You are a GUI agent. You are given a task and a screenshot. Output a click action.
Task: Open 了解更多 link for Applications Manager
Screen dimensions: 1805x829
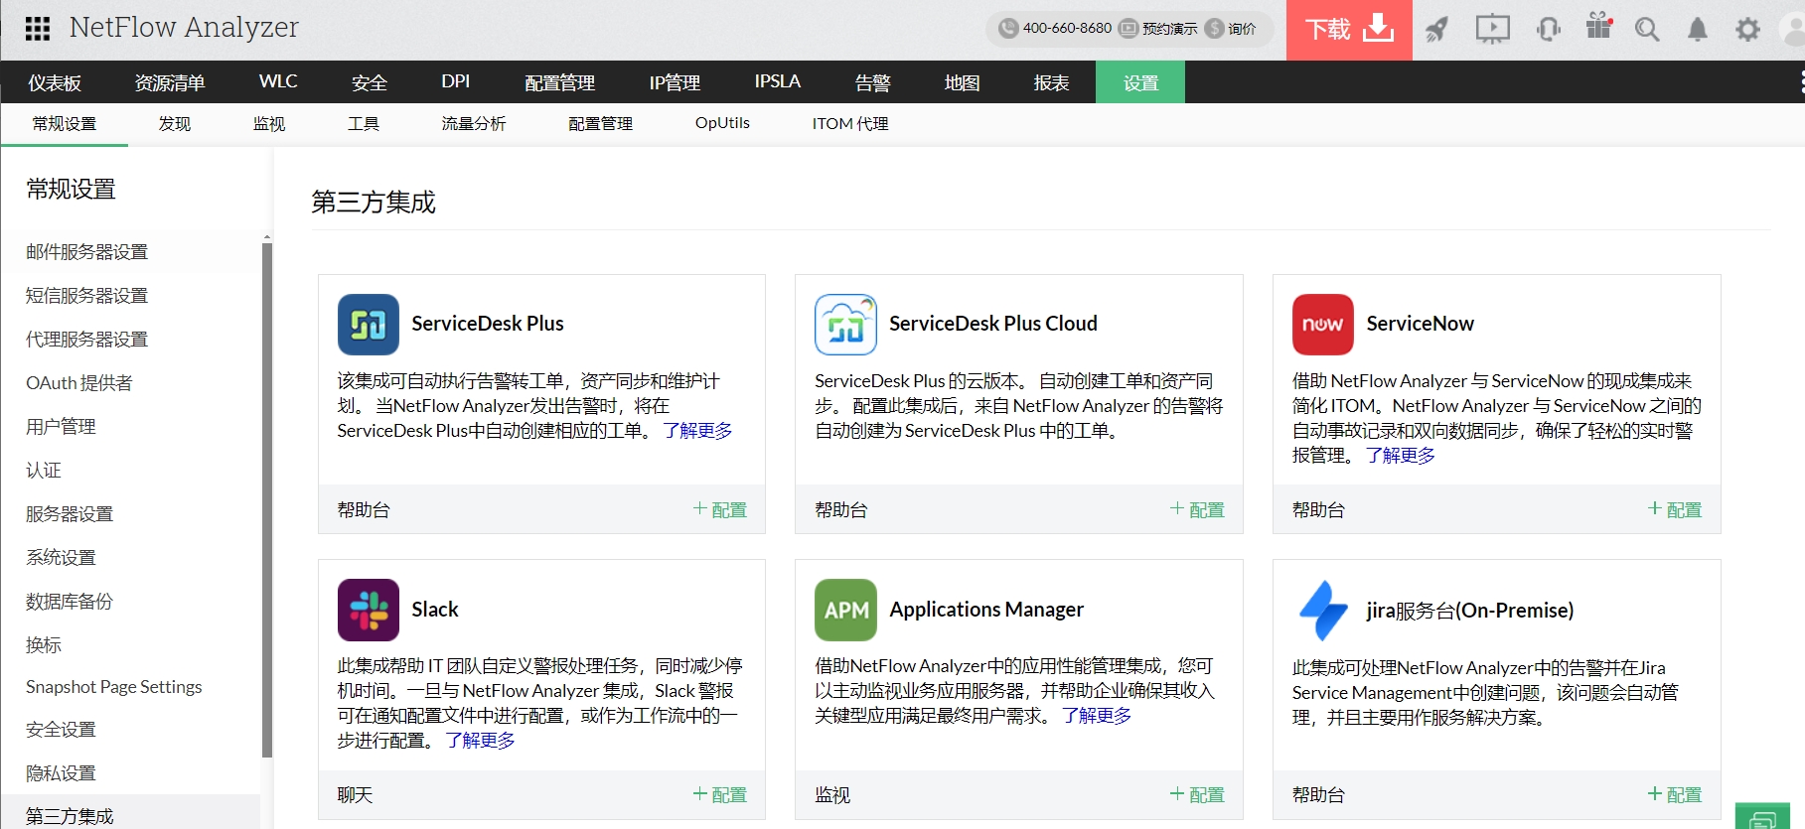pos(1096,716)
